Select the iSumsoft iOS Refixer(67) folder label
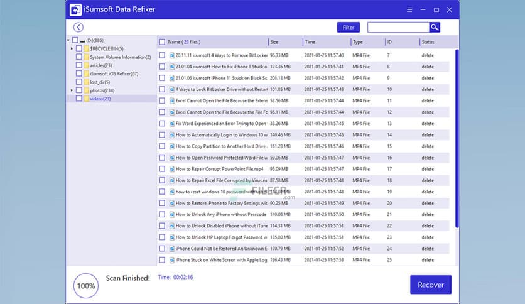This screenshot has height=304, width=525. point(114,74)
